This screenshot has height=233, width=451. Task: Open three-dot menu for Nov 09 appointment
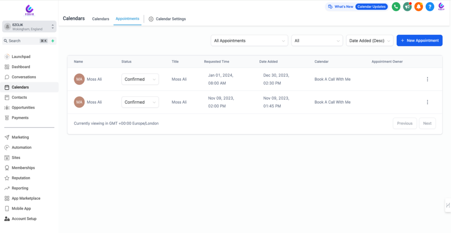[x=427, y=102]
